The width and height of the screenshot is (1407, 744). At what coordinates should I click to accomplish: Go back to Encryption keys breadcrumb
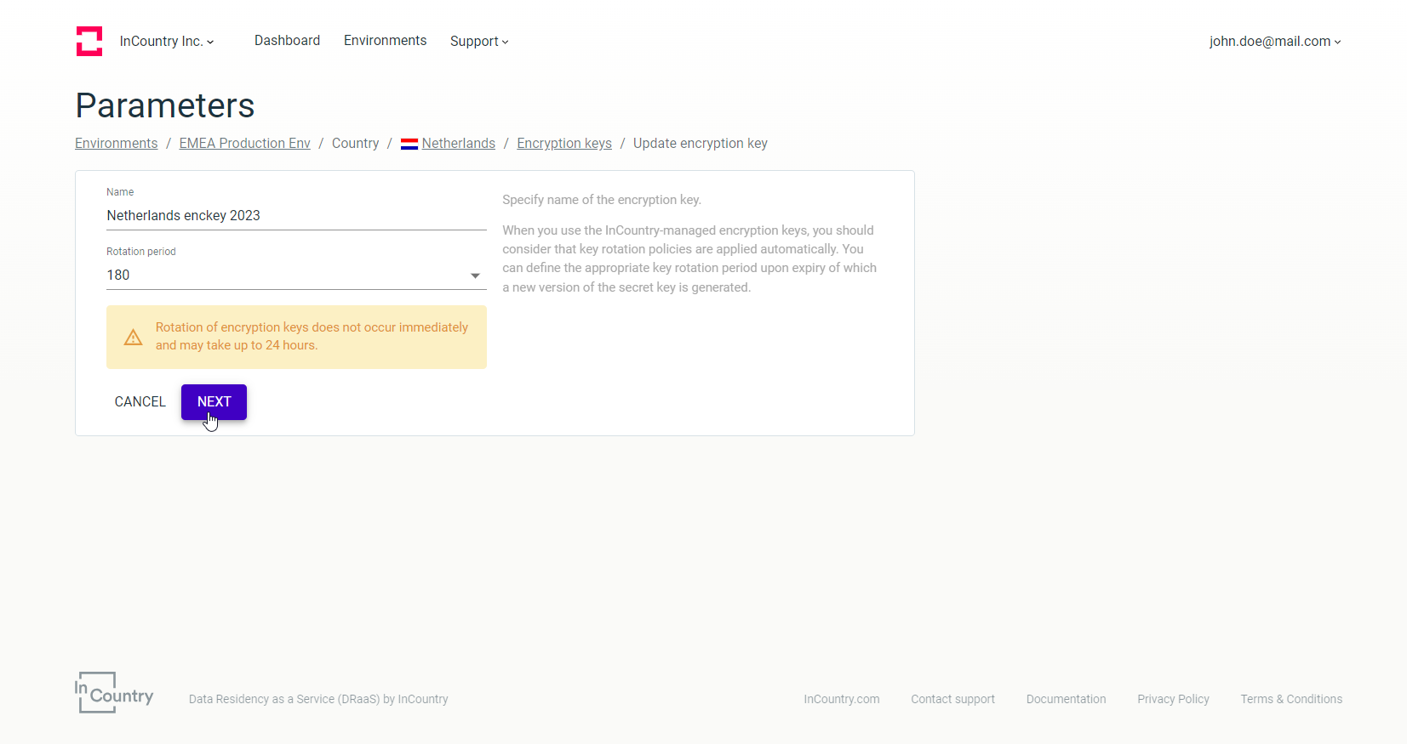(564, 143)
